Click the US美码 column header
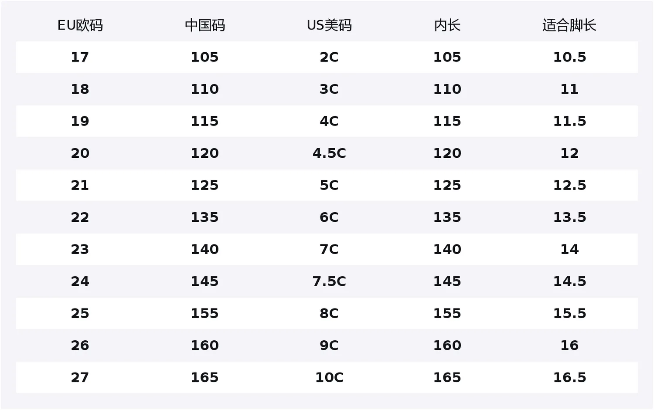654x410 pixels. coord(329,25)
